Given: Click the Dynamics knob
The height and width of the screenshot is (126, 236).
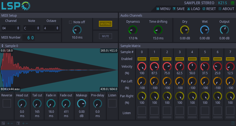Looking at the screenshot, I should click(133, 30).
